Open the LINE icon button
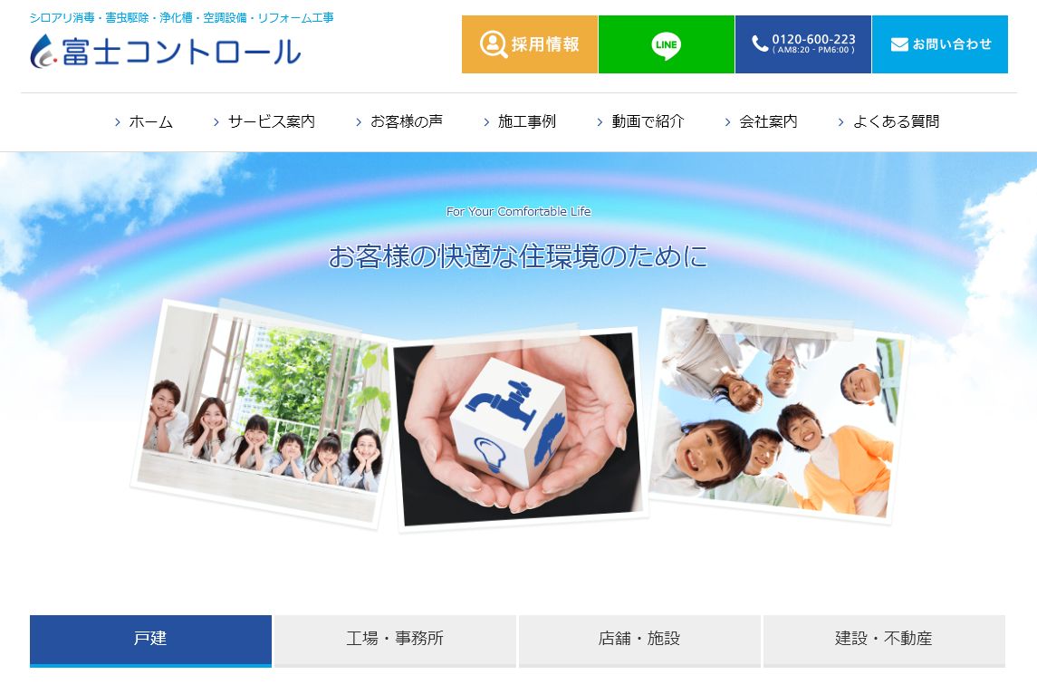The height and width of the screenshot is (694, 1037). [666, 44]
